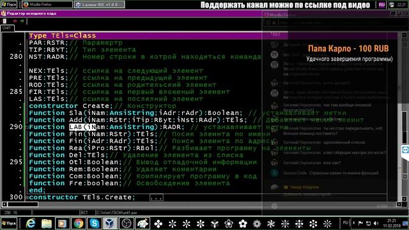Click the flag notification icon in tray
Screen dimensions: 409x230
point(360,223)
